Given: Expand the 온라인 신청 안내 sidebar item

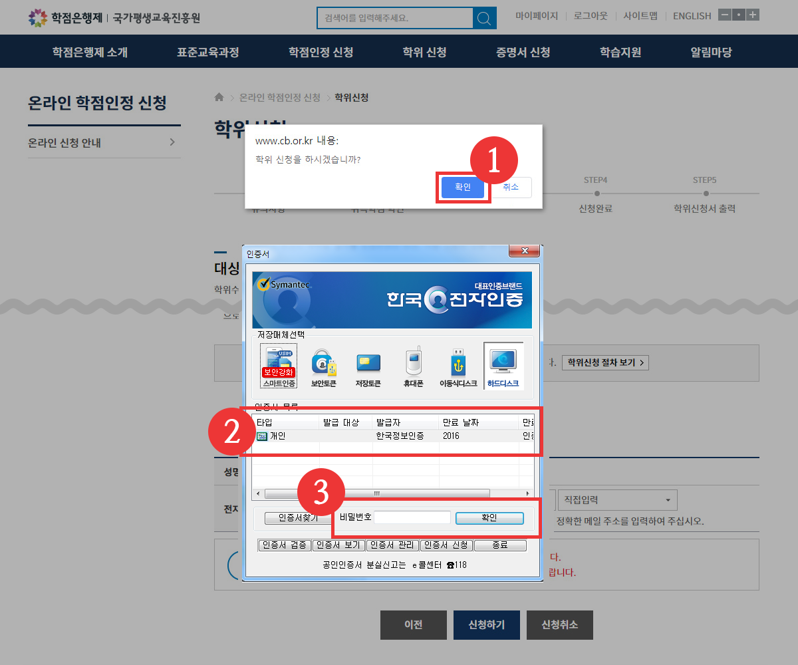Looking at the screenshot, I should pos(104,142).
